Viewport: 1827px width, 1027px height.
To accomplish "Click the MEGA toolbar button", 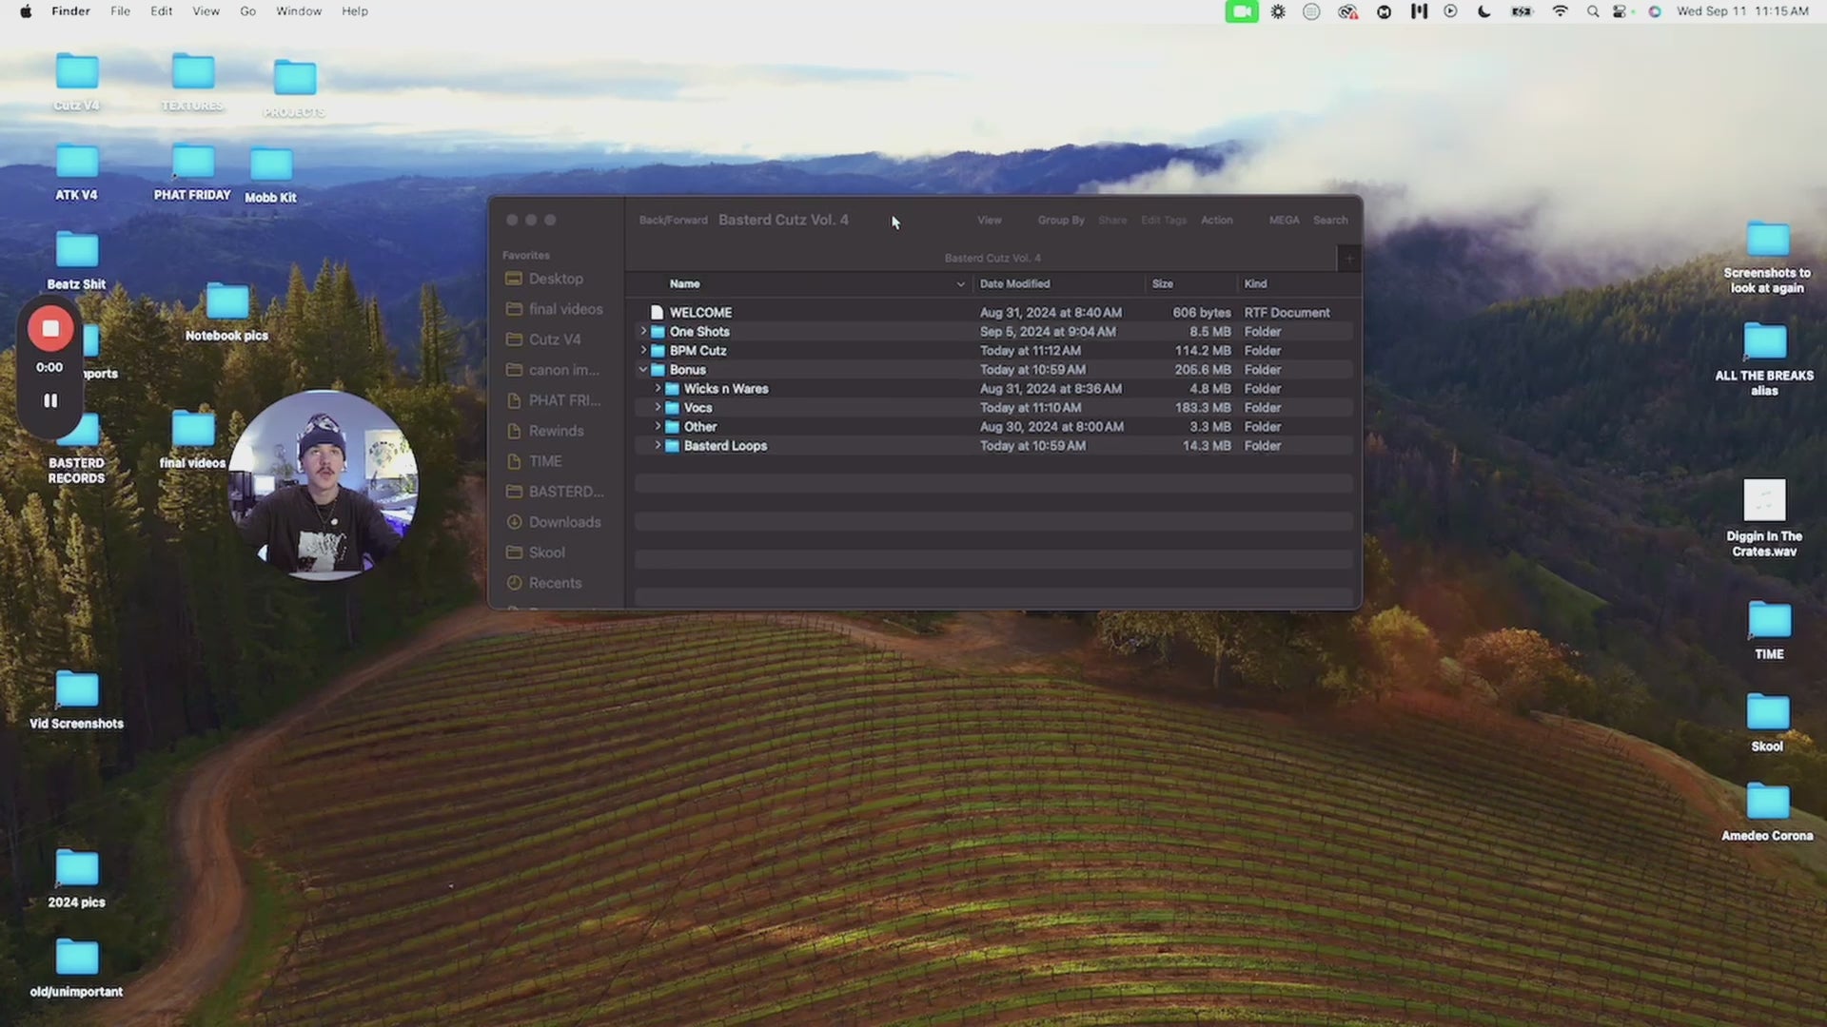I will (x=1284, y=220).
